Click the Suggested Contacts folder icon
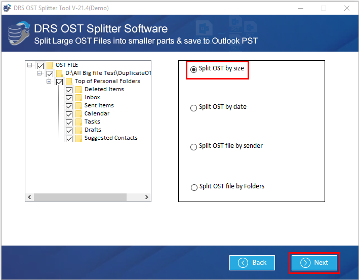The height and width of the screenshot is (280, 359). [x=78, y=138]
